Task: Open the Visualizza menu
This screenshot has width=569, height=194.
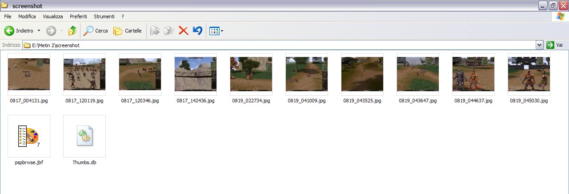Action: tap(53, 16)
